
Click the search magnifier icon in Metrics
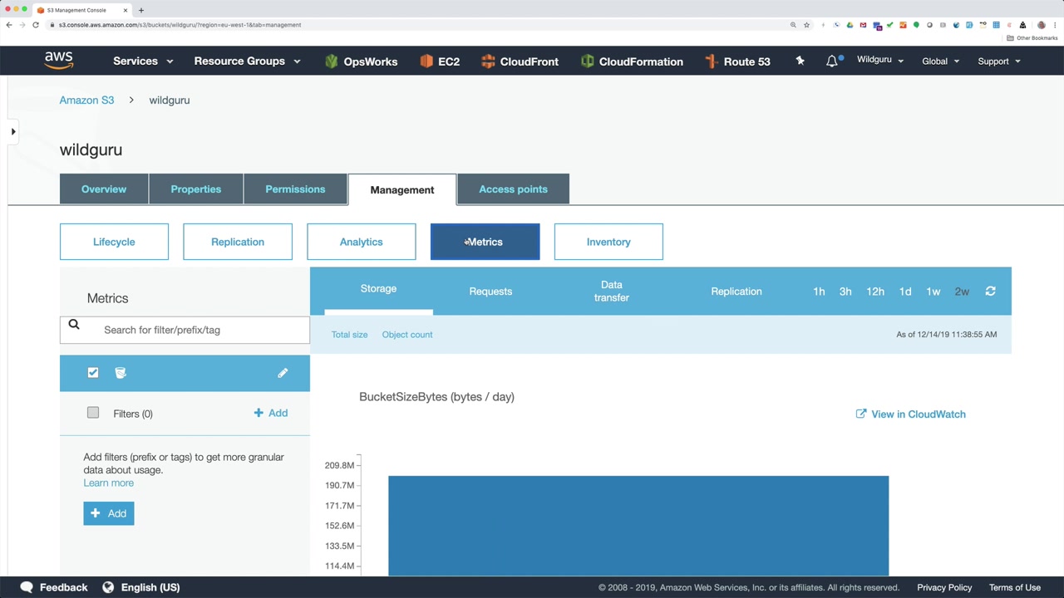point(74,326)
